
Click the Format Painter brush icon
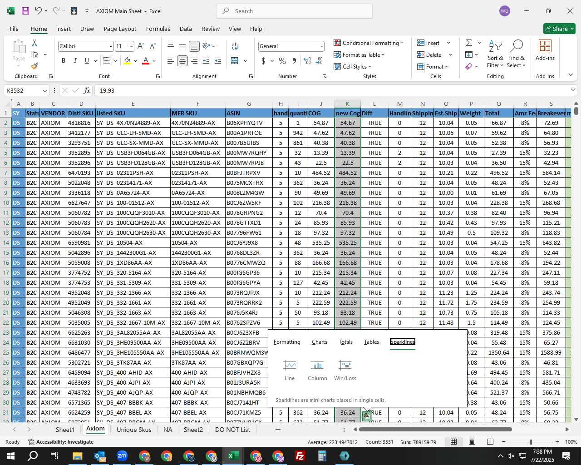(x=34, y=66)
